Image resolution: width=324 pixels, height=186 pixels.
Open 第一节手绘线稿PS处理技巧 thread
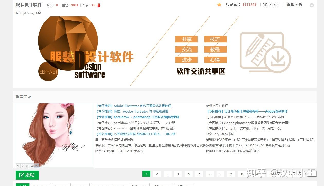[x=114, y=139]
